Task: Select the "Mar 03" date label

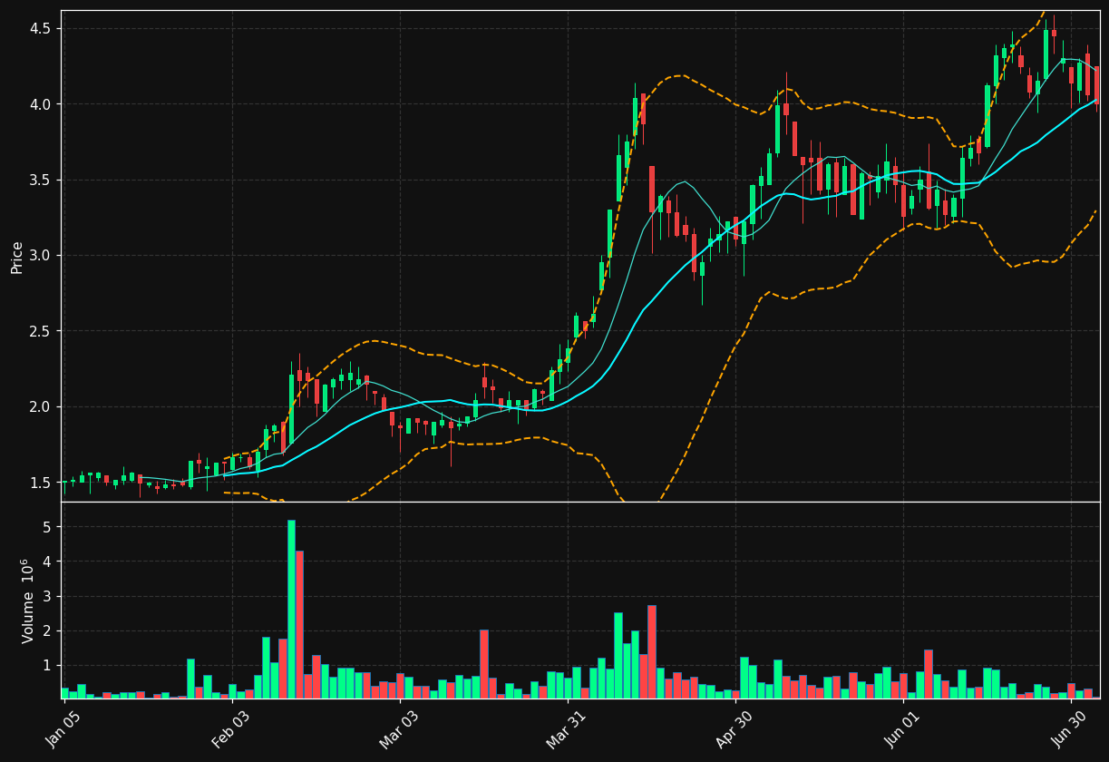Action: (x=398, y=728)
